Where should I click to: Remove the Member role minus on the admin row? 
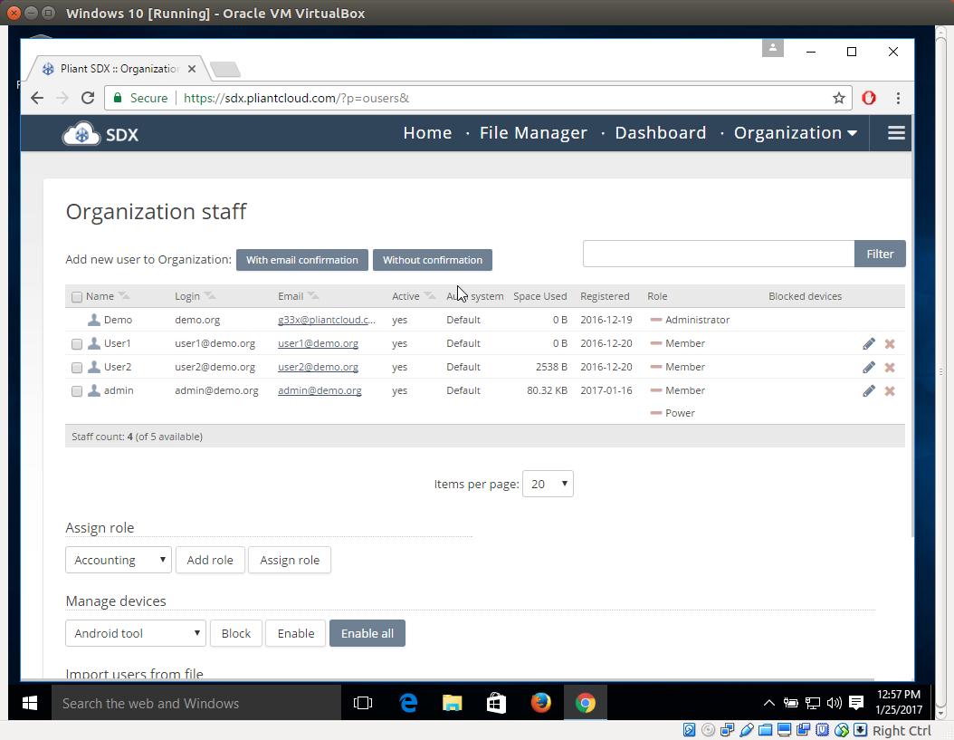tap(656, 390)
